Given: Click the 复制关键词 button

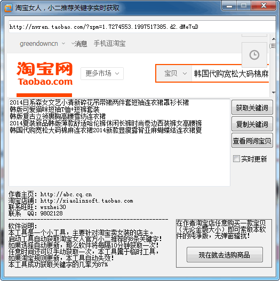Looking at the screenshot, I should tap(252, 124).
